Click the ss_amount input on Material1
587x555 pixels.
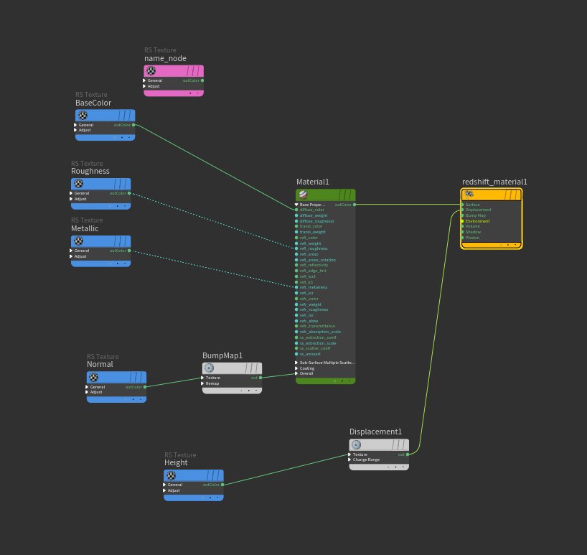click(296, 354)
